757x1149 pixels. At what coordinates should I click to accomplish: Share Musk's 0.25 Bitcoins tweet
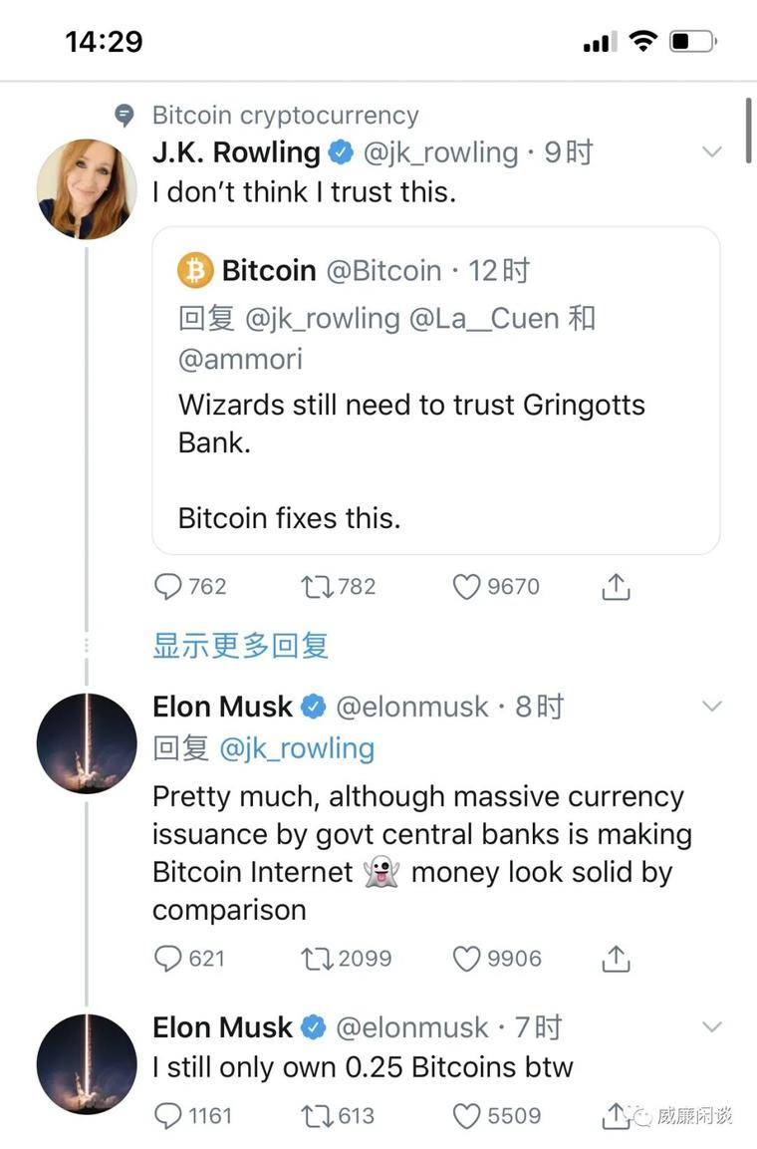616,1116
